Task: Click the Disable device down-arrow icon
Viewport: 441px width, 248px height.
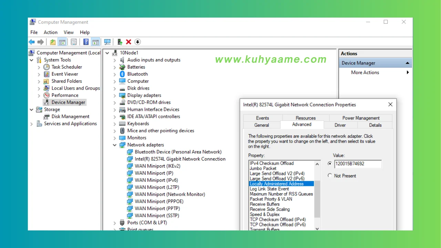Action: pyautogui.click(x=137, y=42)
